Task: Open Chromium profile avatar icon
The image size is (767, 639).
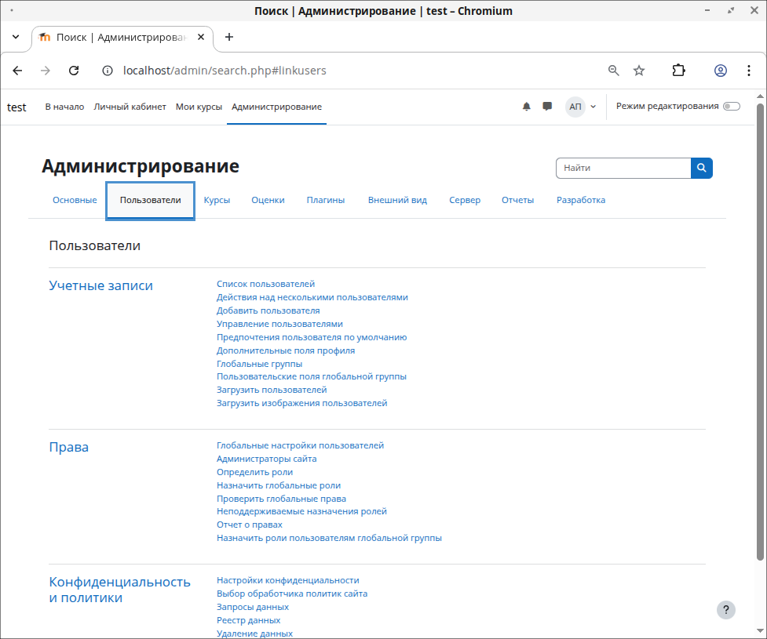Action: (x=720, y=71)
